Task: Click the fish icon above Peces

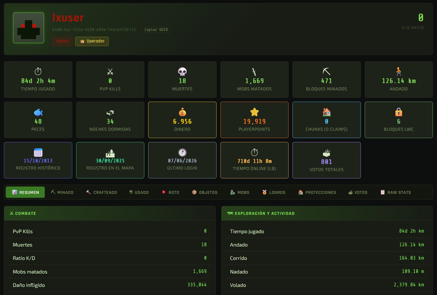Action: [x=38, y=112]
